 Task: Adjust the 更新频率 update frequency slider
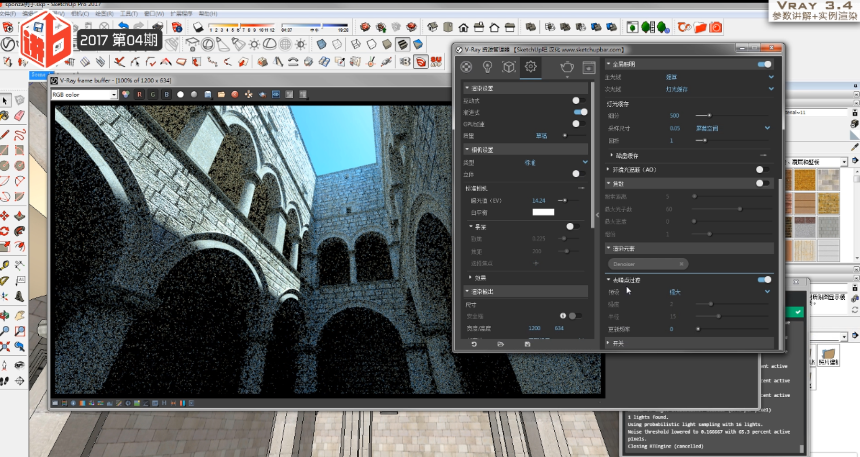click(x=698, y=329)
